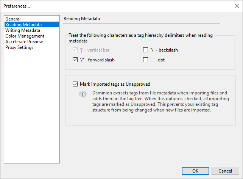243x179 pixels.
Task: Open the Color Management settings
Action: 25,36
